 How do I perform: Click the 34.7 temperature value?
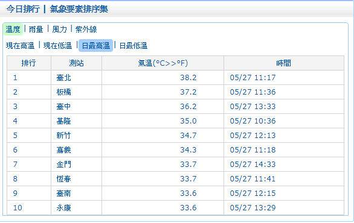click(x=188, y=136)
